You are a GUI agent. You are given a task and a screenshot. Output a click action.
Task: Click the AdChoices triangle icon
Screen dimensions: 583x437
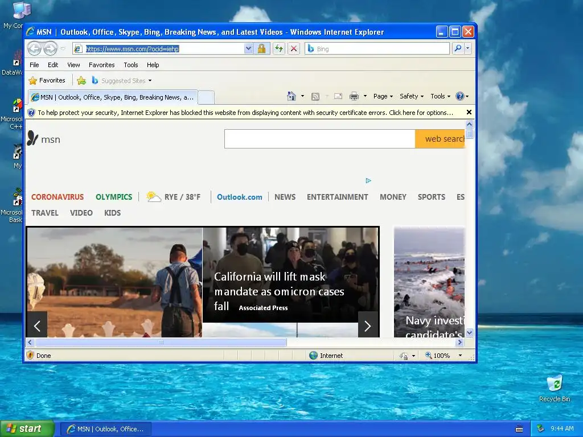368,180
